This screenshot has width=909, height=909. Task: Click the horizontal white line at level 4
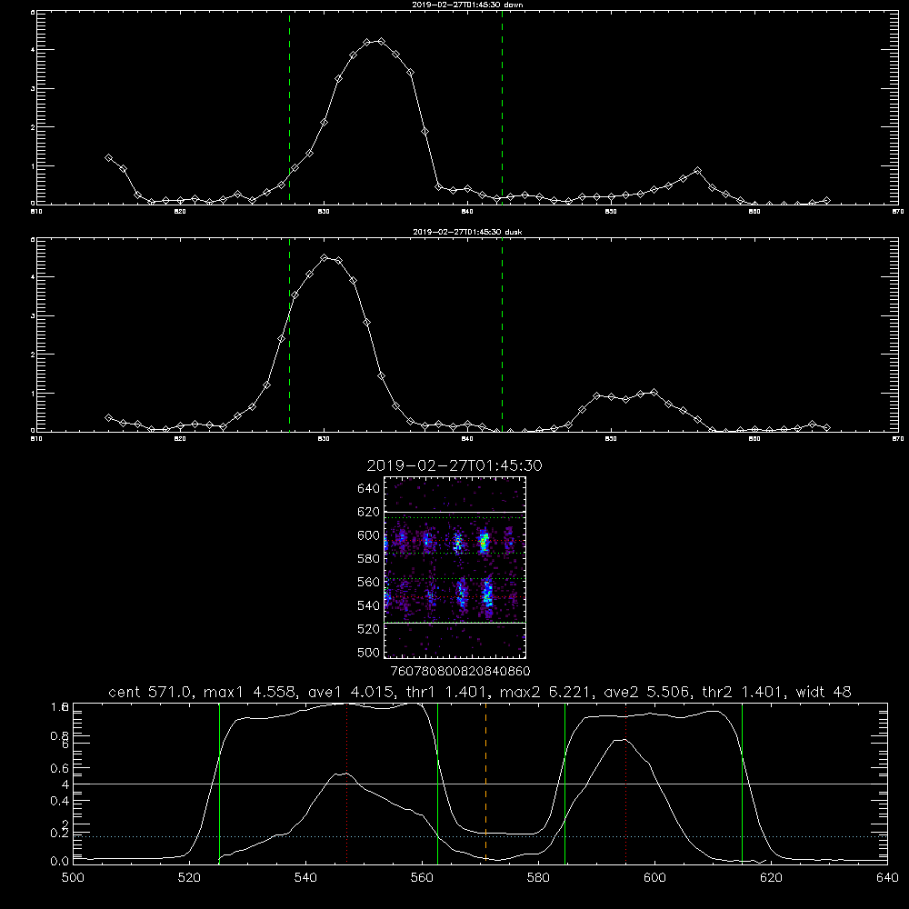[480, 784]
